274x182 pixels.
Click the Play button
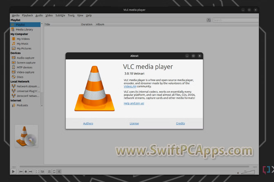click(13, 172)
